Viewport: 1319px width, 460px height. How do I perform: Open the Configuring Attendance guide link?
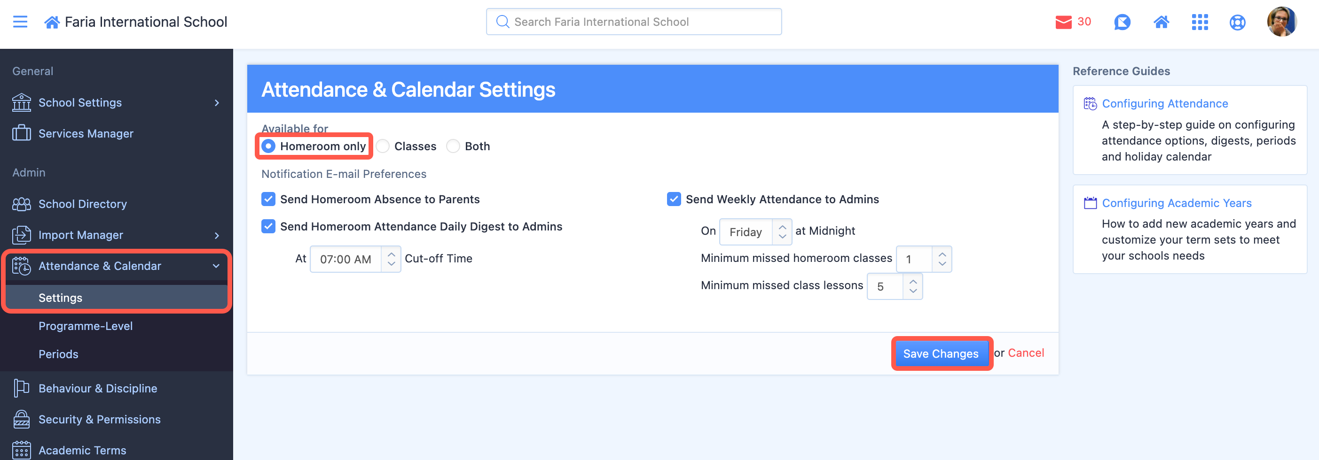pos(1164,104)
